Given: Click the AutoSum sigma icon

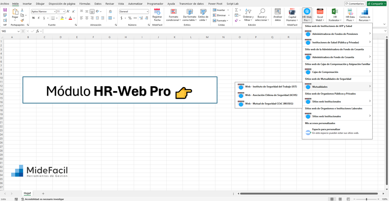Looking at the screenshot, I should pyautogui.click(x=236, y=10).
